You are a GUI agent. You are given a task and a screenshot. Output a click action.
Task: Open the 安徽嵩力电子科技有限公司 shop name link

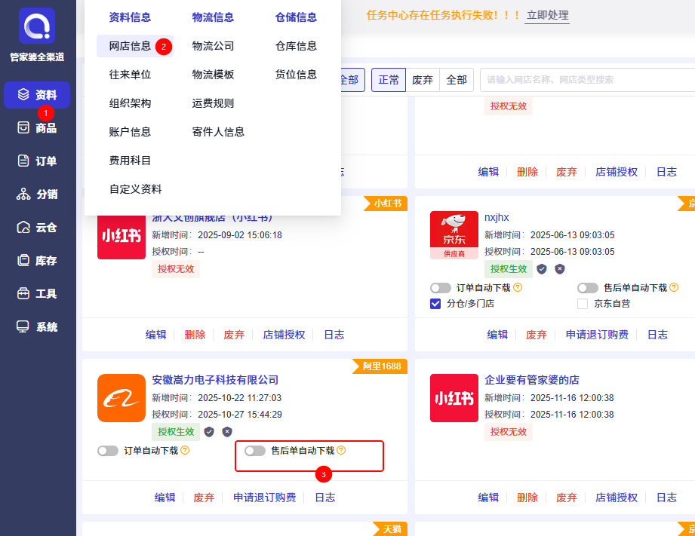click(215, 380)
